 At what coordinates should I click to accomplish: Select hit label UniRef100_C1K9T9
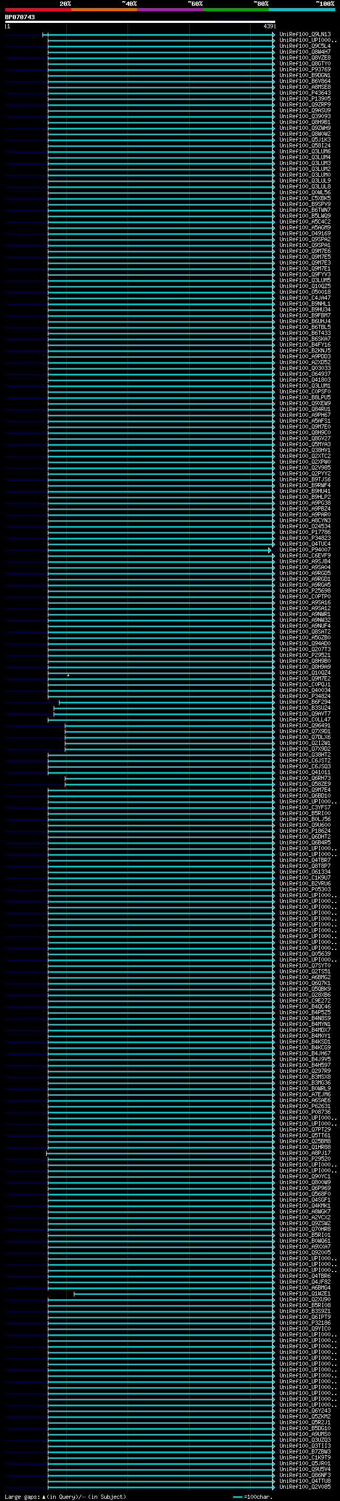tap(305, 1458)
